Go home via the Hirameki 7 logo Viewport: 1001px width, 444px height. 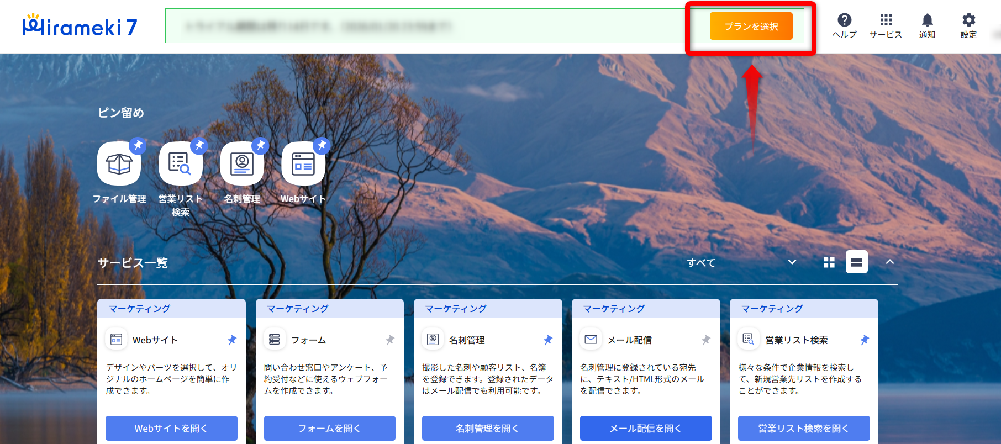tap(80, 26)
